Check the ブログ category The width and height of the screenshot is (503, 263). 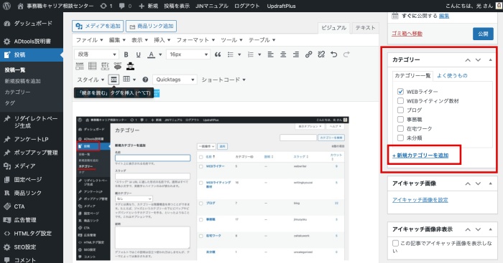400,110
